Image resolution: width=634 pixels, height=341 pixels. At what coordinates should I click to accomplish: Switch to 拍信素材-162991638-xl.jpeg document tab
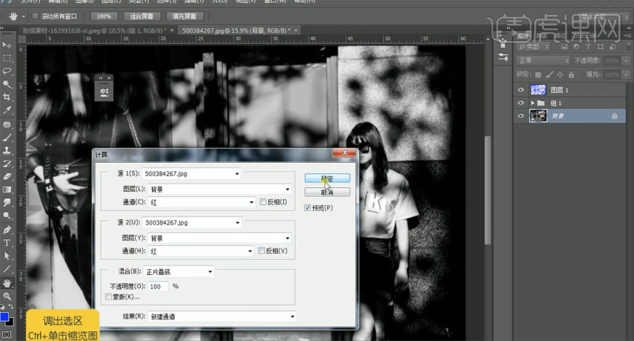(x=95, y=30)
